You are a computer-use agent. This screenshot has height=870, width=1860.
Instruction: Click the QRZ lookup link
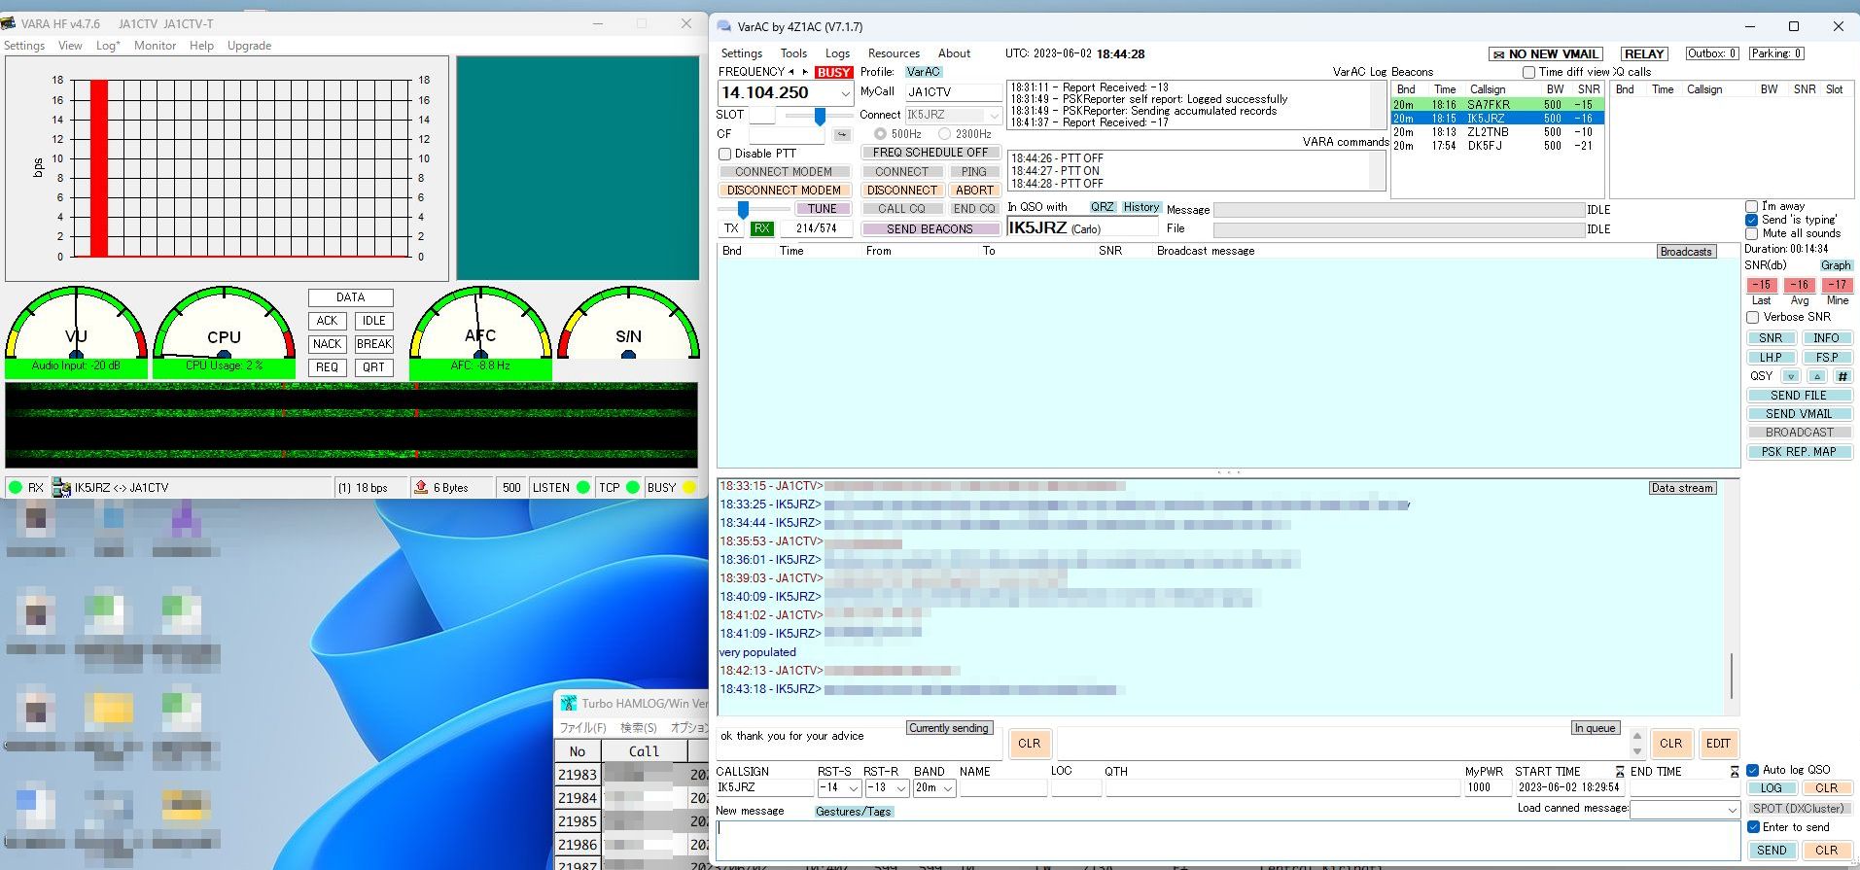1102,207
